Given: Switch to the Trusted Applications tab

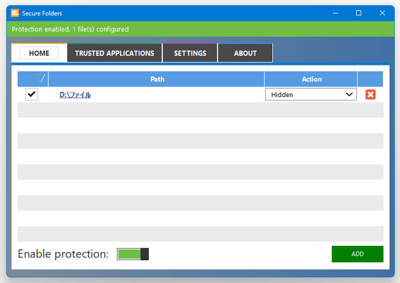Looking at the screenshot, I should 114,53.
